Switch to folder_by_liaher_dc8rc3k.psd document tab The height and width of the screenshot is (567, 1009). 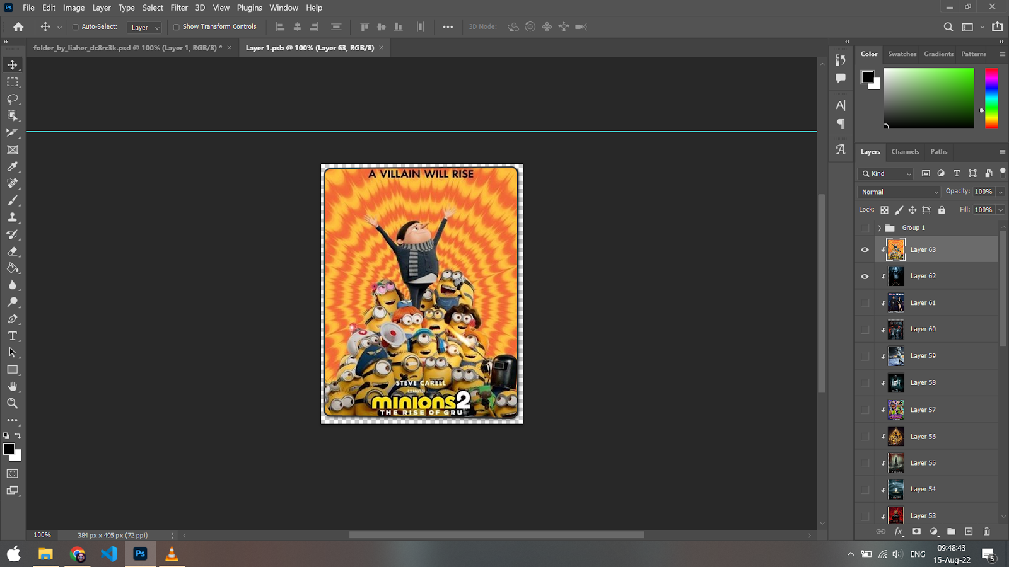[127, 48]
